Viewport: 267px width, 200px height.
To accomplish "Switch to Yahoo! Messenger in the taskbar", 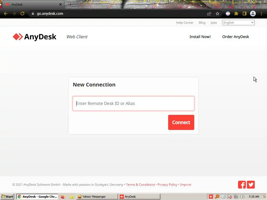I will click(x=97, y=197).
